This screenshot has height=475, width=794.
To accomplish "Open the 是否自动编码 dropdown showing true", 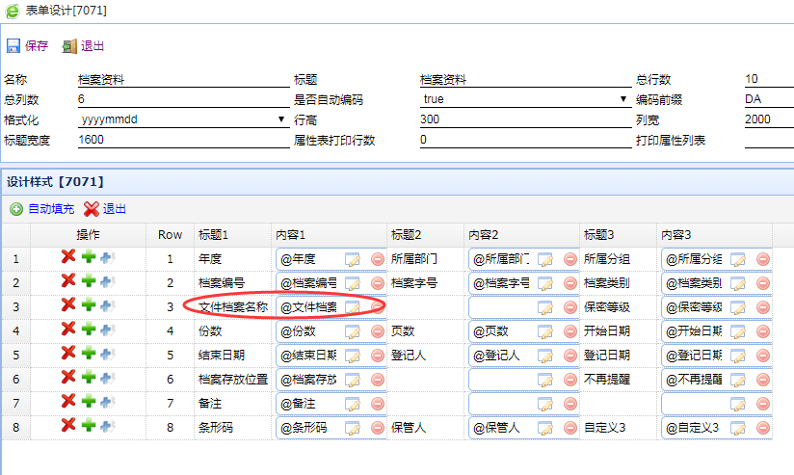I will 525,99.
